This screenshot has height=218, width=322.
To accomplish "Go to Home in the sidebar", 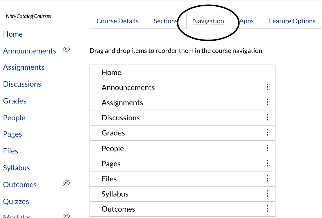I will (13, 34).
